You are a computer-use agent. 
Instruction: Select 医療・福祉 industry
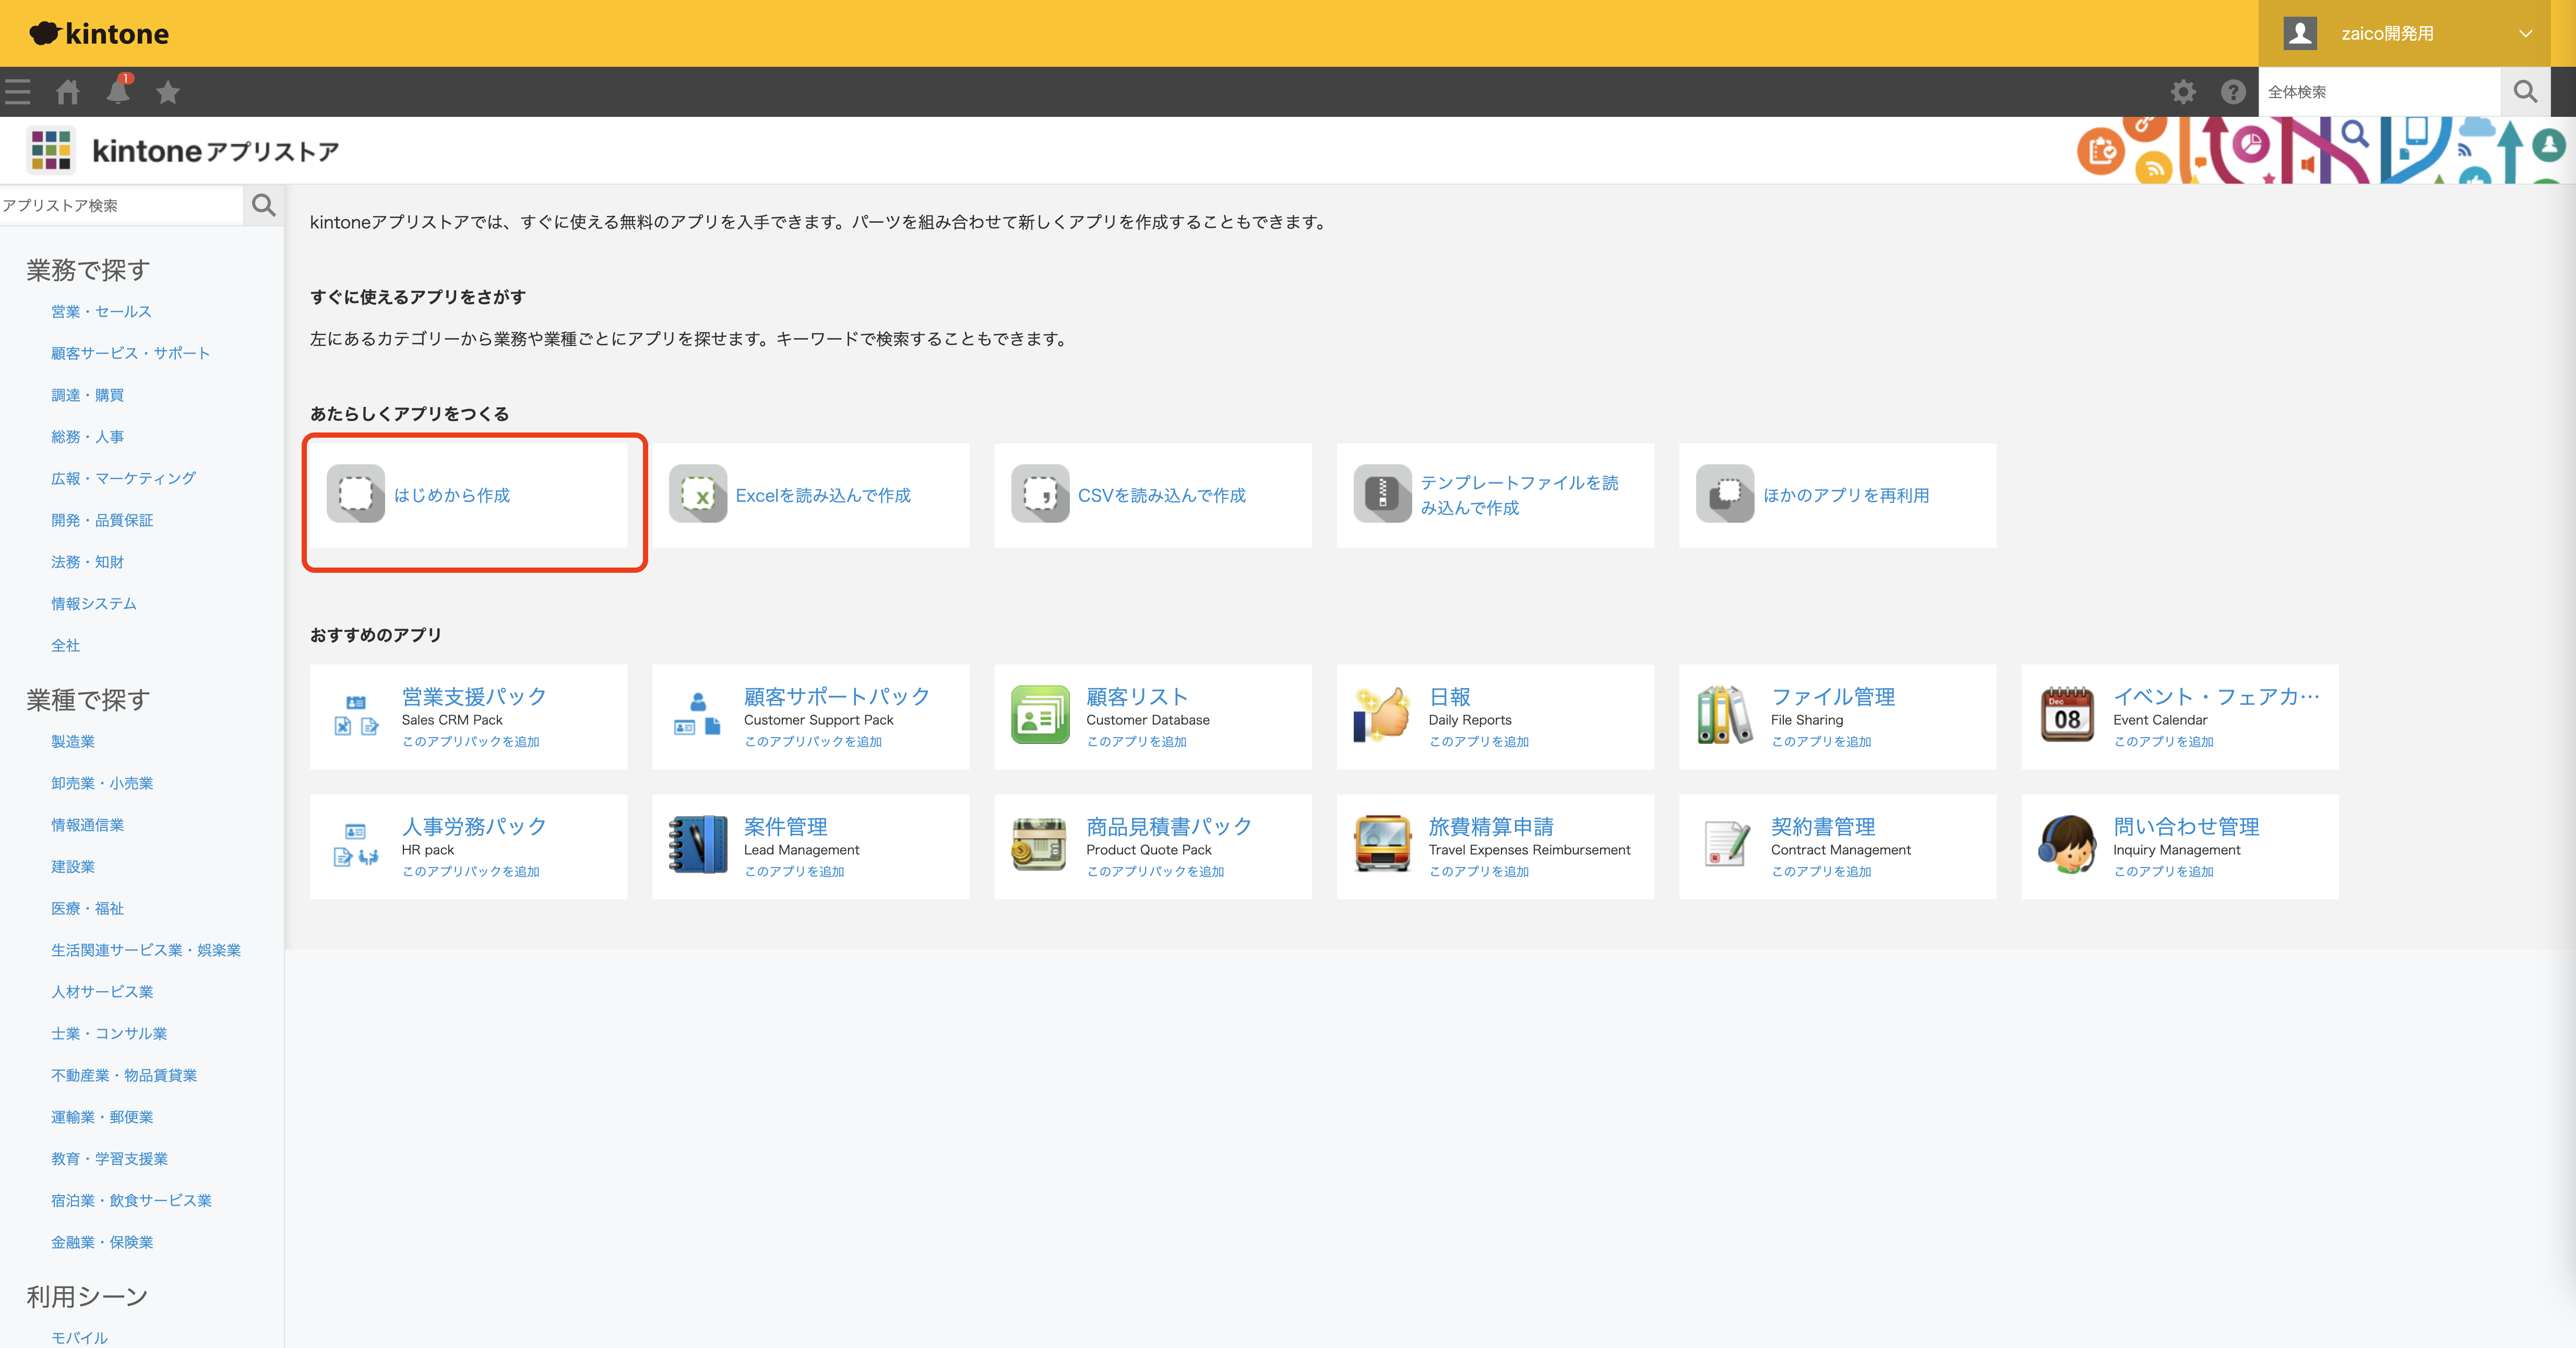coord(87,908)
